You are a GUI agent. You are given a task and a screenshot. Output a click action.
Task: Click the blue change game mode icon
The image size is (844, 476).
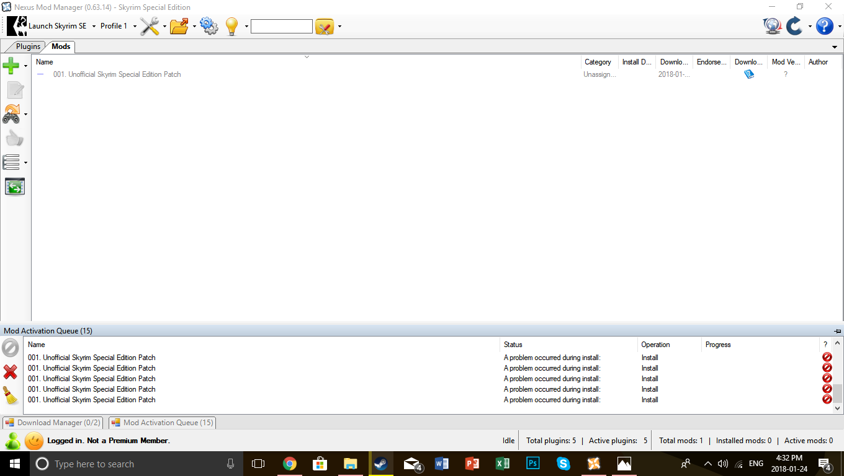point(794,26)
